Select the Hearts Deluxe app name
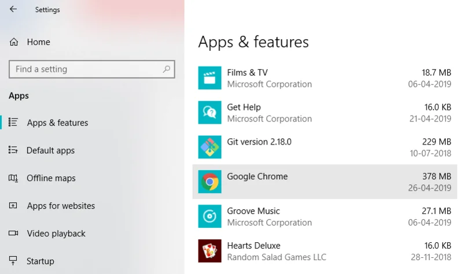Screen dimensions: 463x274 point(253,246)
